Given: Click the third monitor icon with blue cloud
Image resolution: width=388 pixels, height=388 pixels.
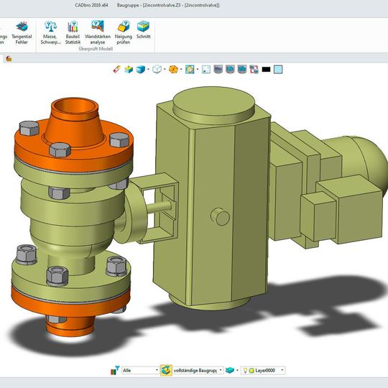Looking at the screenshot, I should pos(242,70).
